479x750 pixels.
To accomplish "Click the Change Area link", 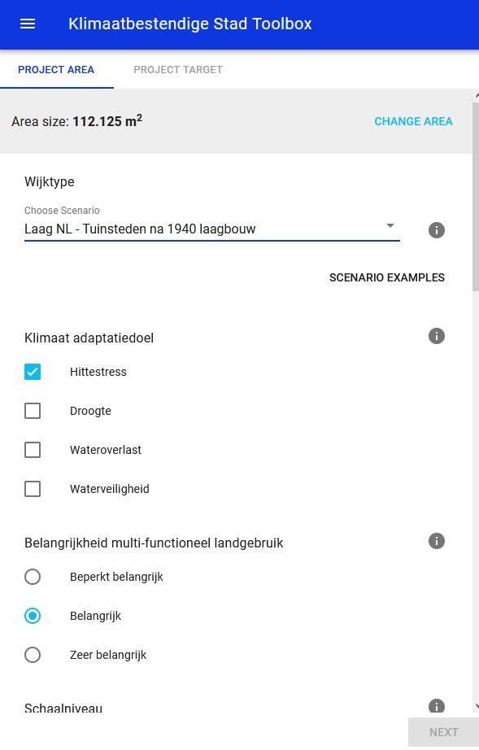I will click(x=413, y=121).
